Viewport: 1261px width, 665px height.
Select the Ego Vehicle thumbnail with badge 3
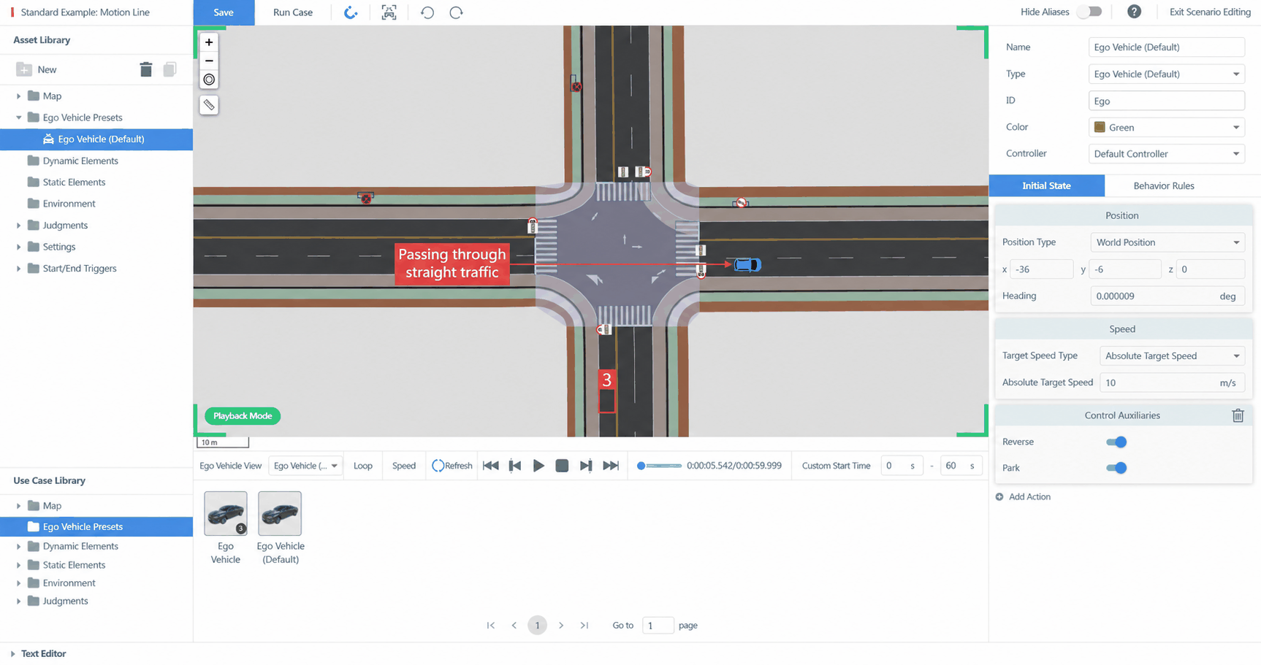(226, 514)
